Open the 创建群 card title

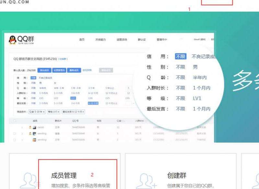coord(177,175)
